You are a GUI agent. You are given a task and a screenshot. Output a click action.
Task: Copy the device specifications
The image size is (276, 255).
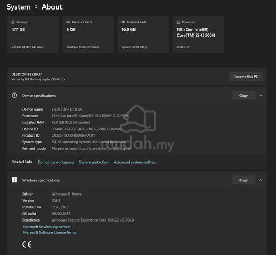pyautogui.click(x=244, y=96)
